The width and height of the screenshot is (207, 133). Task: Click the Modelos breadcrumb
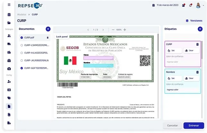click(x=22, y=14)
